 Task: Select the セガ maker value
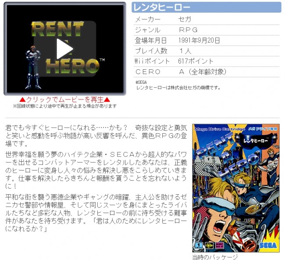pos(185,19)
